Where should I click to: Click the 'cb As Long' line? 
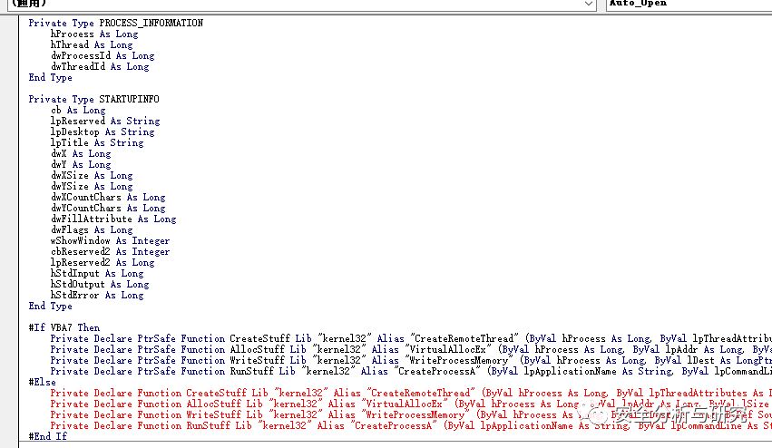coord(78,110)
